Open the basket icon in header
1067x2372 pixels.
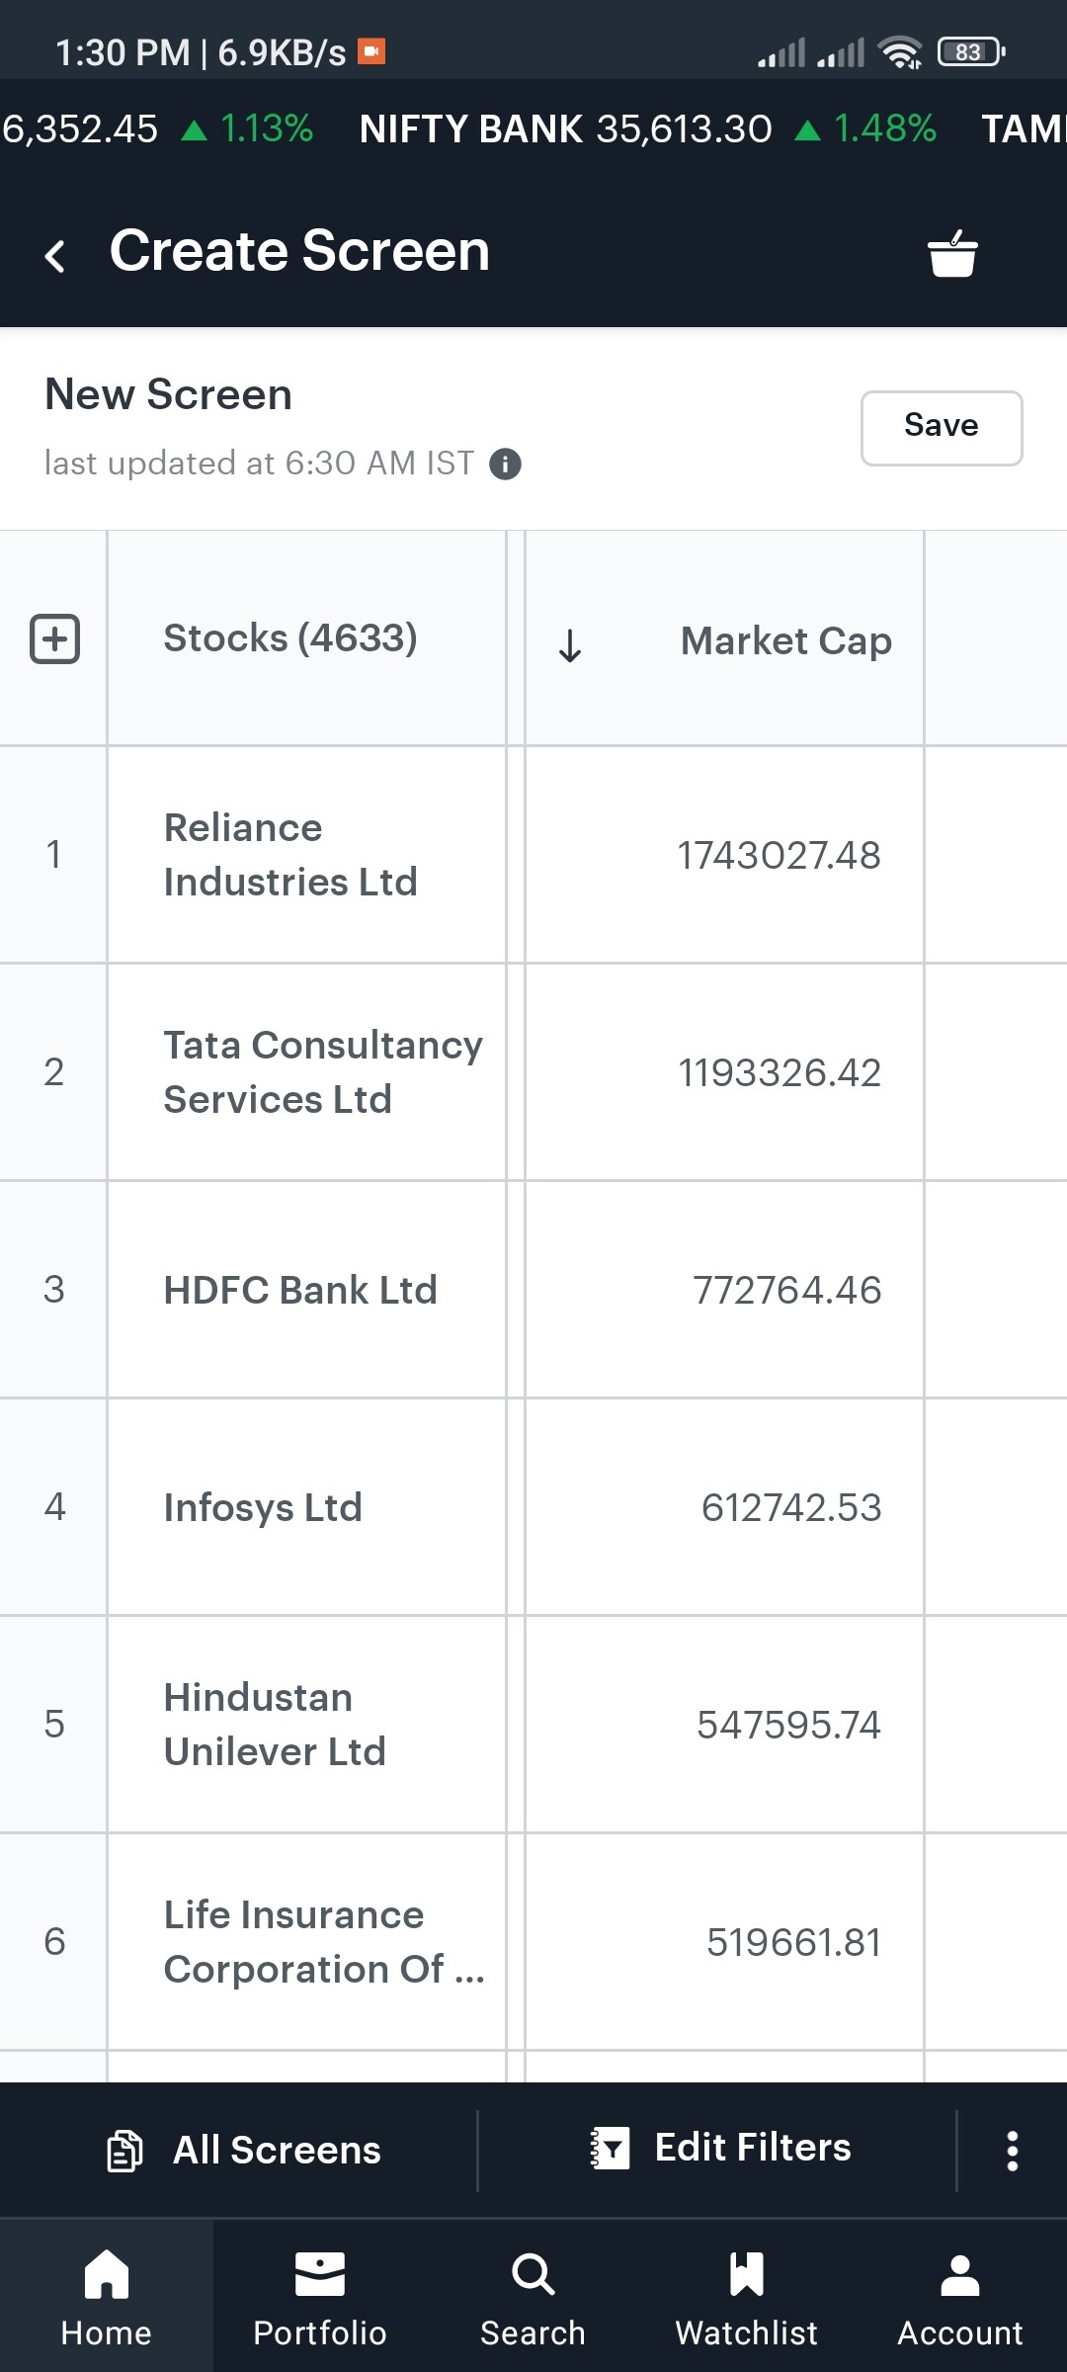(x=952, y=254)
